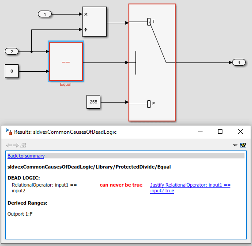Click the upper inport block 1

point(45,14)
